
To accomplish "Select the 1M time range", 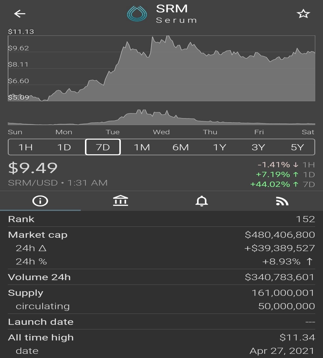I will point(142,147).
